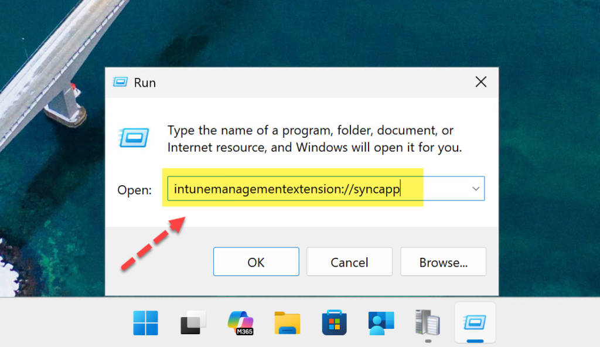Open File Explorer from the taskbar
The image size is (600, 347).
tap(287, 323)
